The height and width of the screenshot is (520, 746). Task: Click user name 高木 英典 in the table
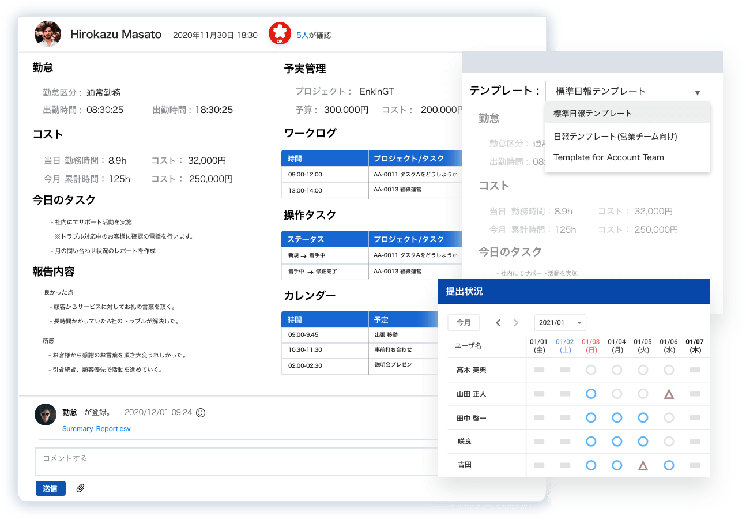pyautogui.click(x=471, y=370)
